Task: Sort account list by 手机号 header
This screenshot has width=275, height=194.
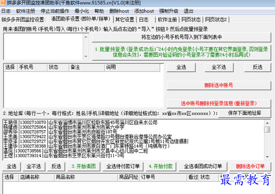Action: [32, 67]
